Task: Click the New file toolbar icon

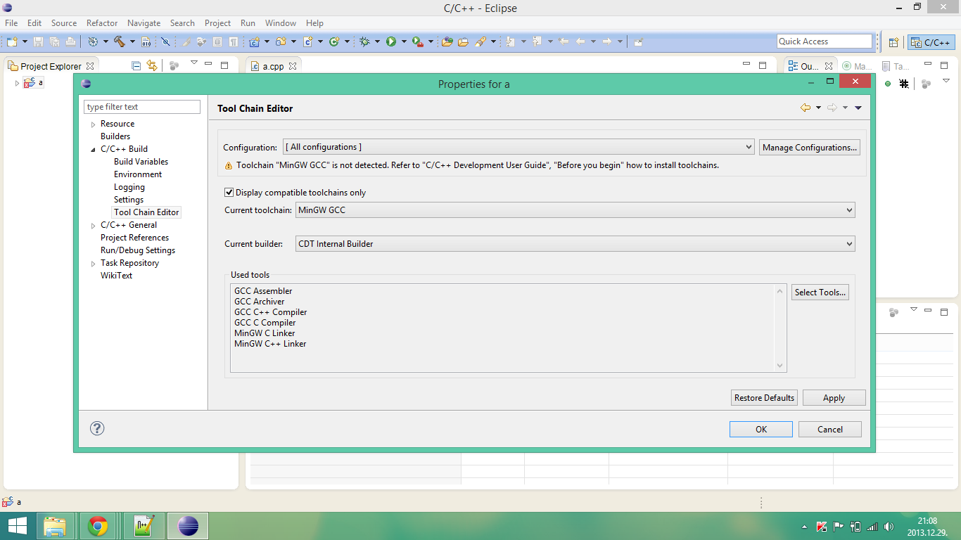Action: [12, 41]
